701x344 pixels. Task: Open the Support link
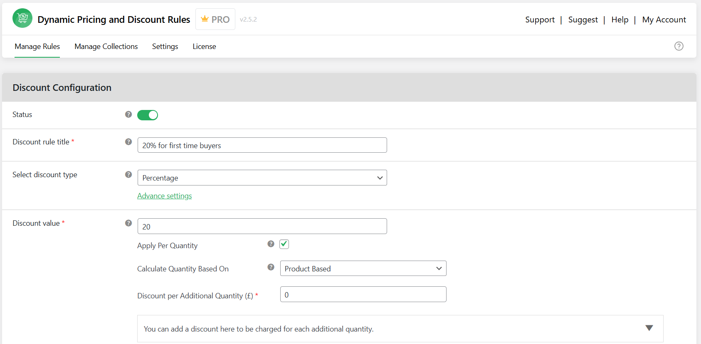coord(540,20)
